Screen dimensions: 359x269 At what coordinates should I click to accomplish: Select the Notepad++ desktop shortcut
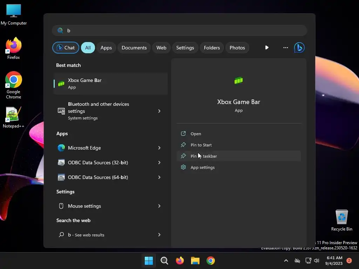pos(14,117)
